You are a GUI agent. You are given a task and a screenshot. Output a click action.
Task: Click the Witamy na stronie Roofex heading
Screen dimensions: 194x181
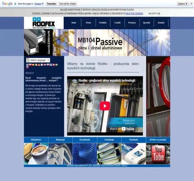pyautogui.click(x=103, y=66)
